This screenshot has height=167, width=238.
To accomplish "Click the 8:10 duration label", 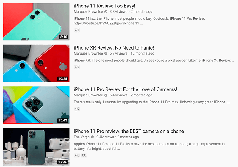I will tap(64, 37).
